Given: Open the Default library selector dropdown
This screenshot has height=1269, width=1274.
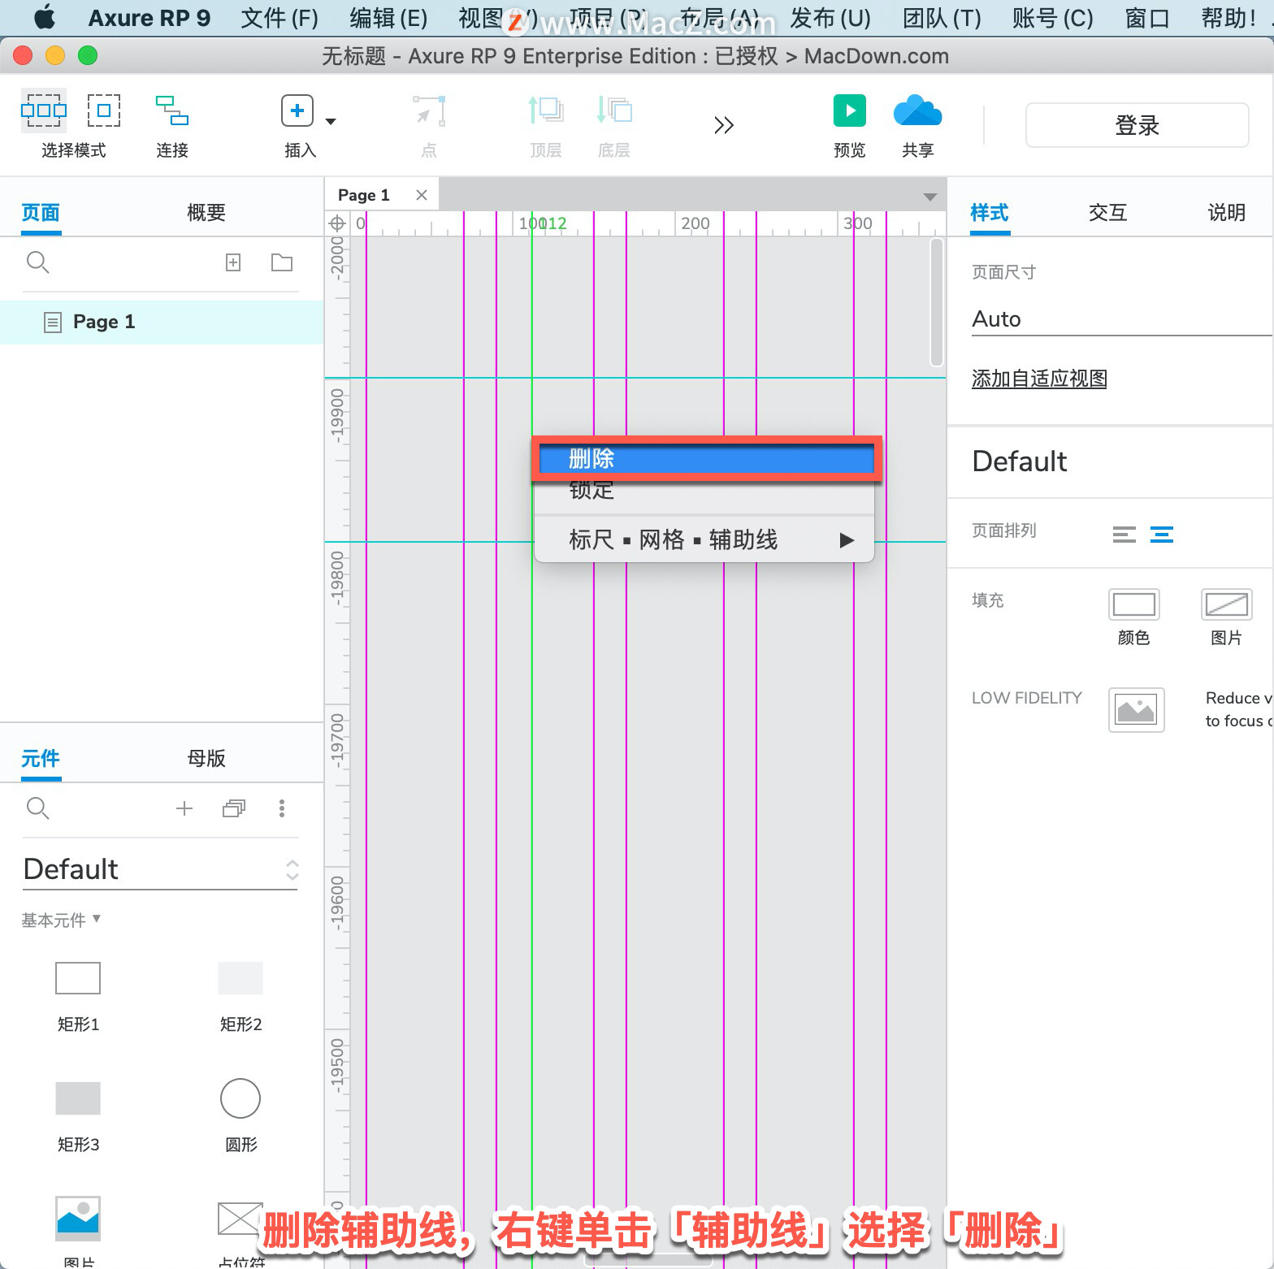Looking at the screenshot, I should [x=161, y=869].
